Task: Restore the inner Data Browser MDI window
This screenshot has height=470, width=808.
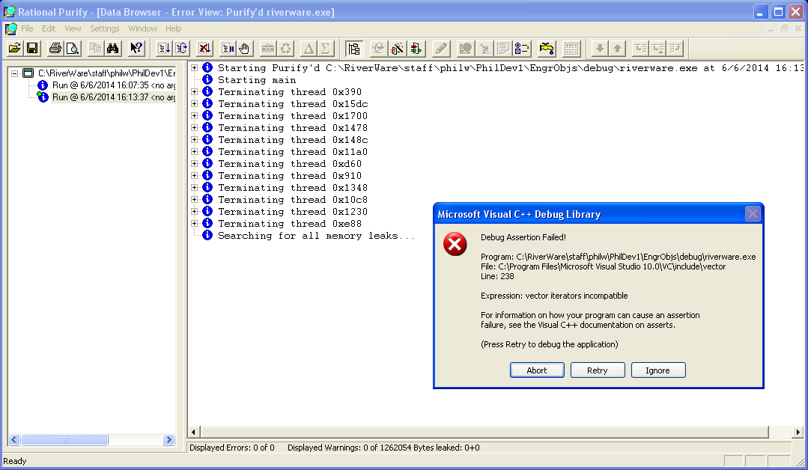Action: click(784, 28)
